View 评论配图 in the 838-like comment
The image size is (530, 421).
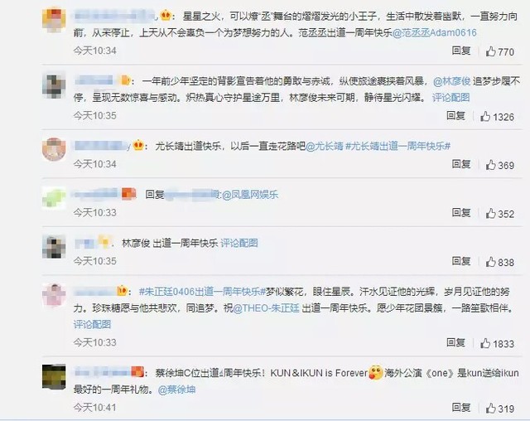[x=239, y=243]
